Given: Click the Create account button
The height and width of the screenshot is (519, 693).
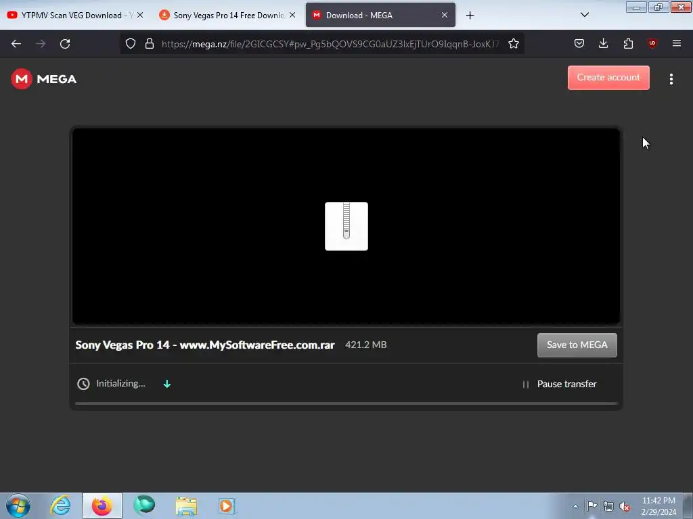Looking at the screenshot, I should [x=608, y=78].
